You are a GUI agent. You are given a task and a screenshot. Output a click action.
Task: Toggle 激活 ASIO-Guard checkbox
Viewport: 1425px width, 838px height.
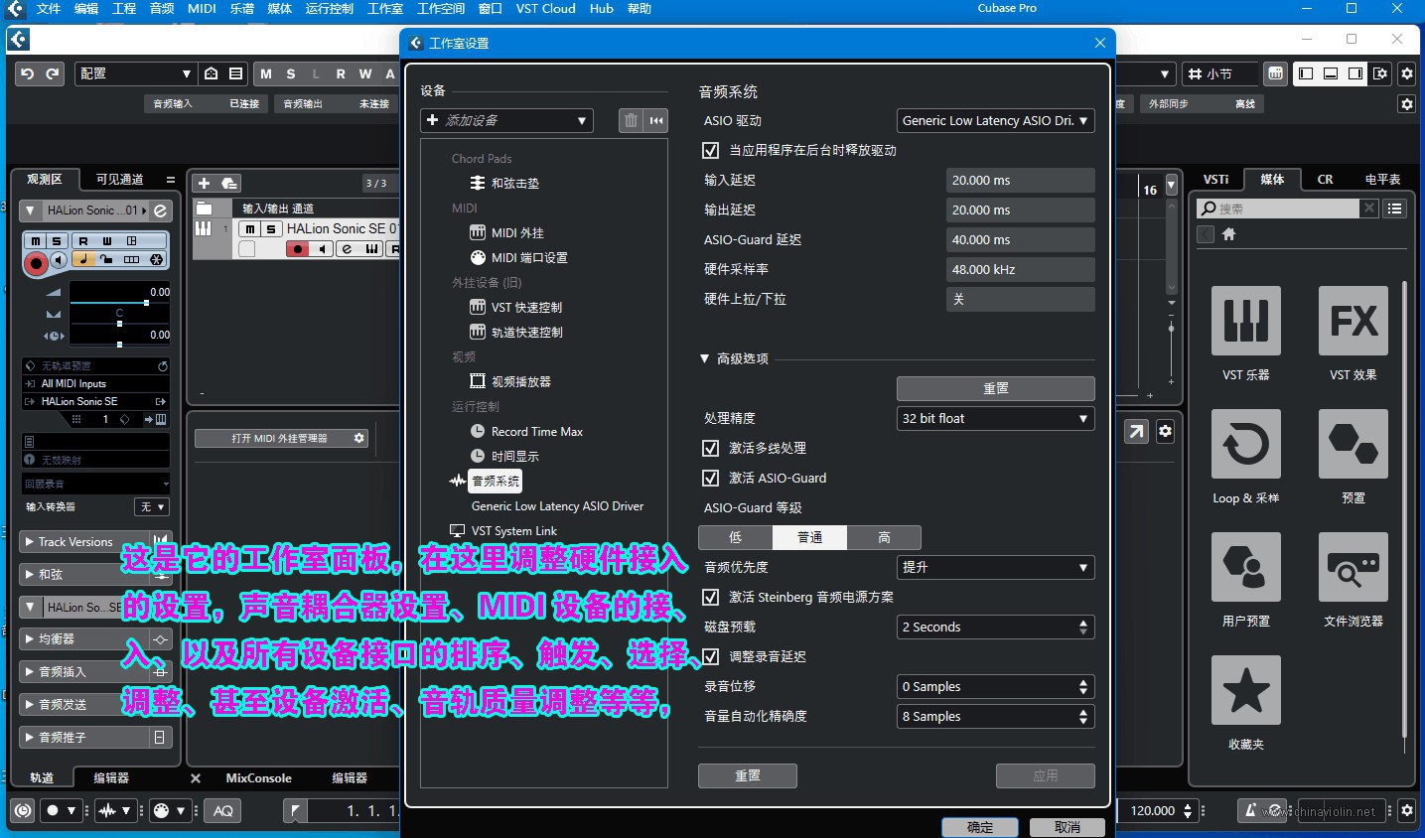click(710, 478)
